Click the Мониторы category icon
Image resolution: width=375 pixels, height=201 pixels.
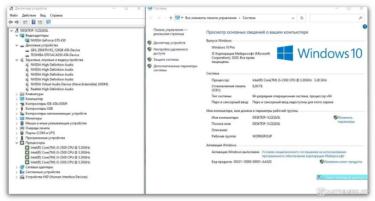click(22, 118)
